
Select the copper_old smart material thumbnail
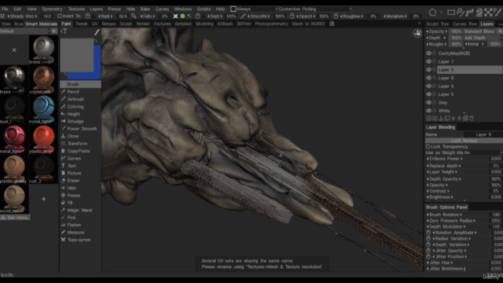tap(44, 79)
